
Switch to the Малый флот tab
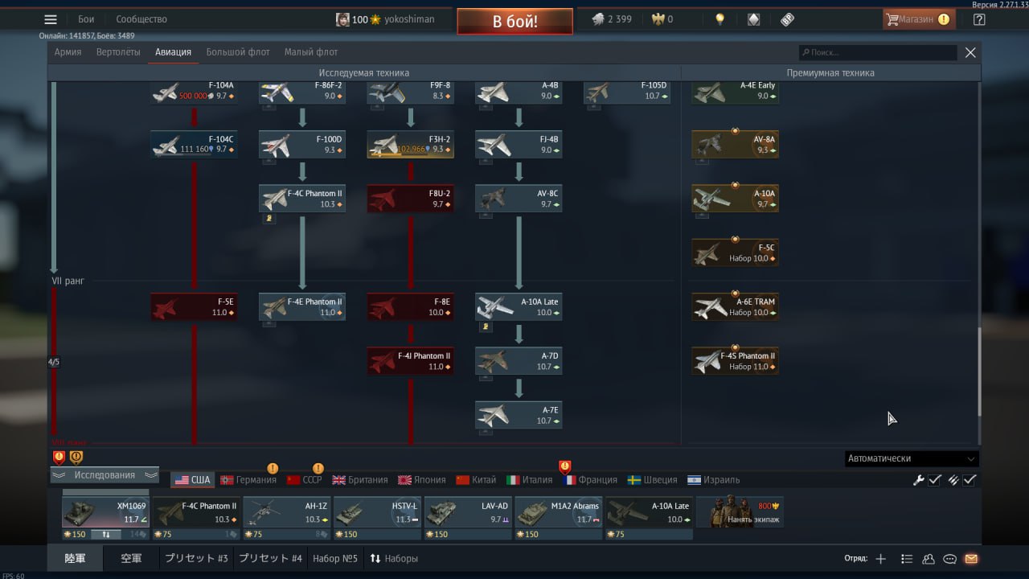coord(311,52)
